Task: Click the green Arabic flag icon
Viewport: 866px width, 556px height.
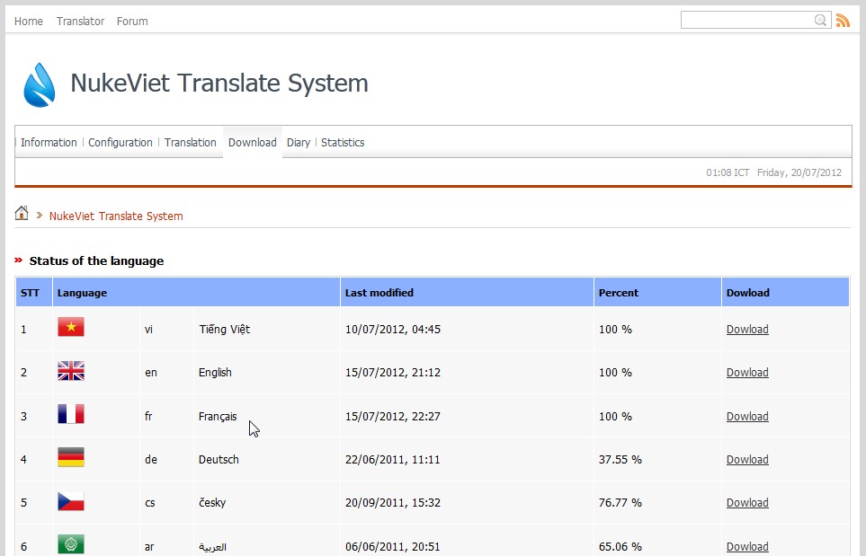Action: (x=71, y=543)
